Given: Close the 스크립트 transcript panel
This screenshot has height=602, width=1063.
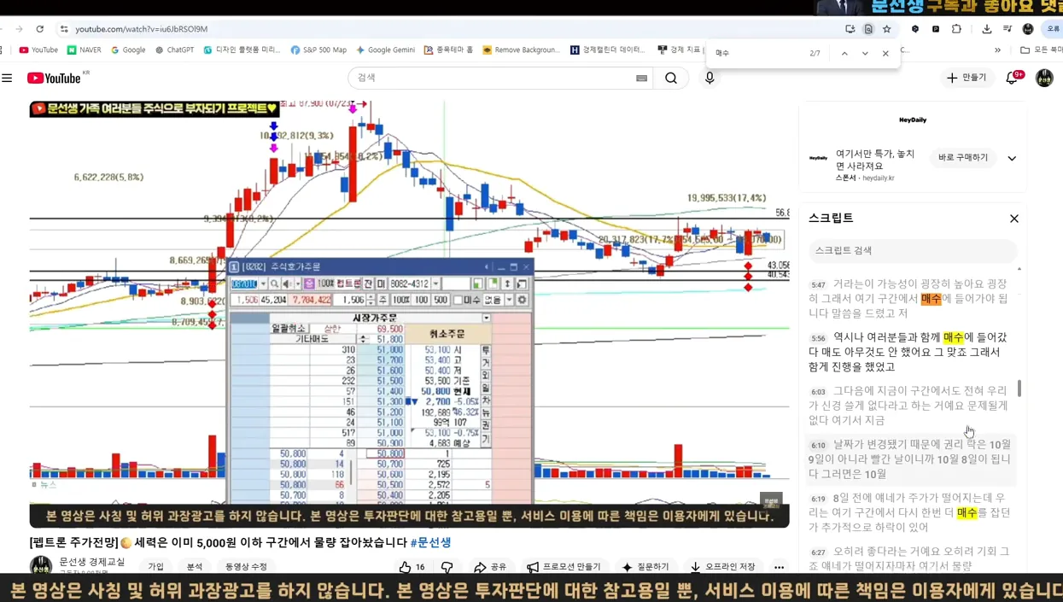Looking at the screenshot, I should [1014, 219].
